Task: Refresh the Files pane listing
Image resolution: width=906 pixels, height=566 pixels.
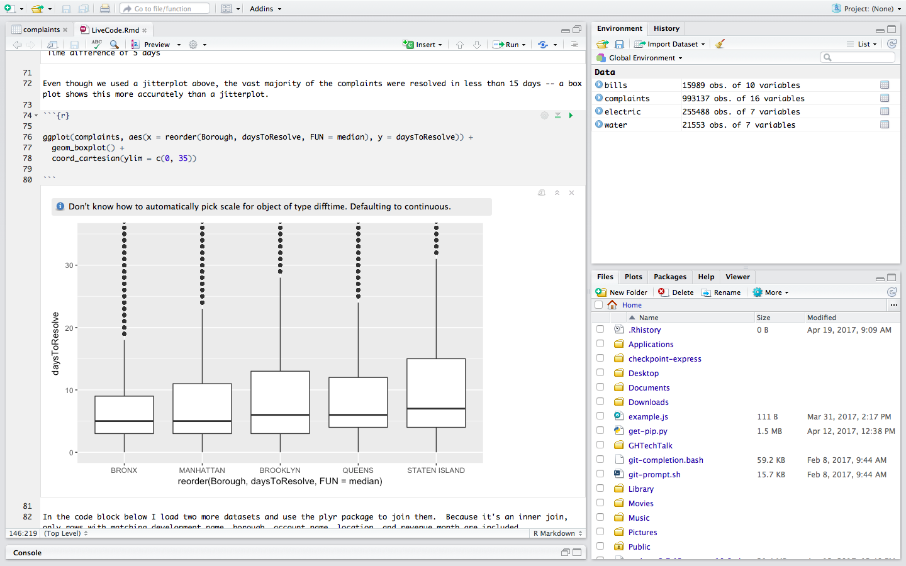Action: pos(892,292)
